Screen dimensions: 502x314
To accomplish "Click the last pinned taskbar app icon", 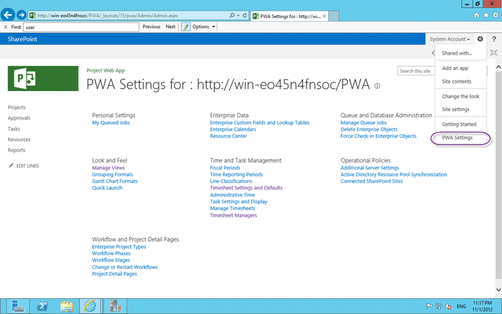I will 115,306.
